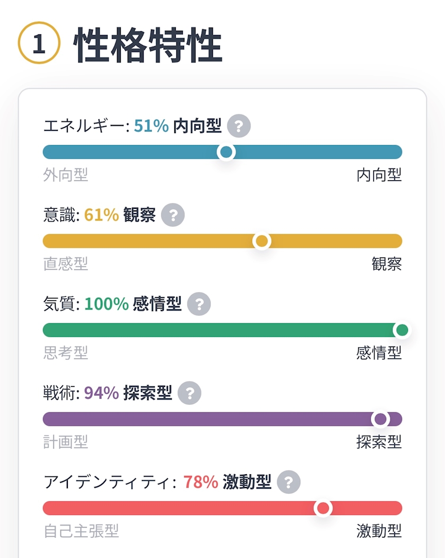Click the 性格特性 heading
Screen dimensions: 445x558
(148, 46)
